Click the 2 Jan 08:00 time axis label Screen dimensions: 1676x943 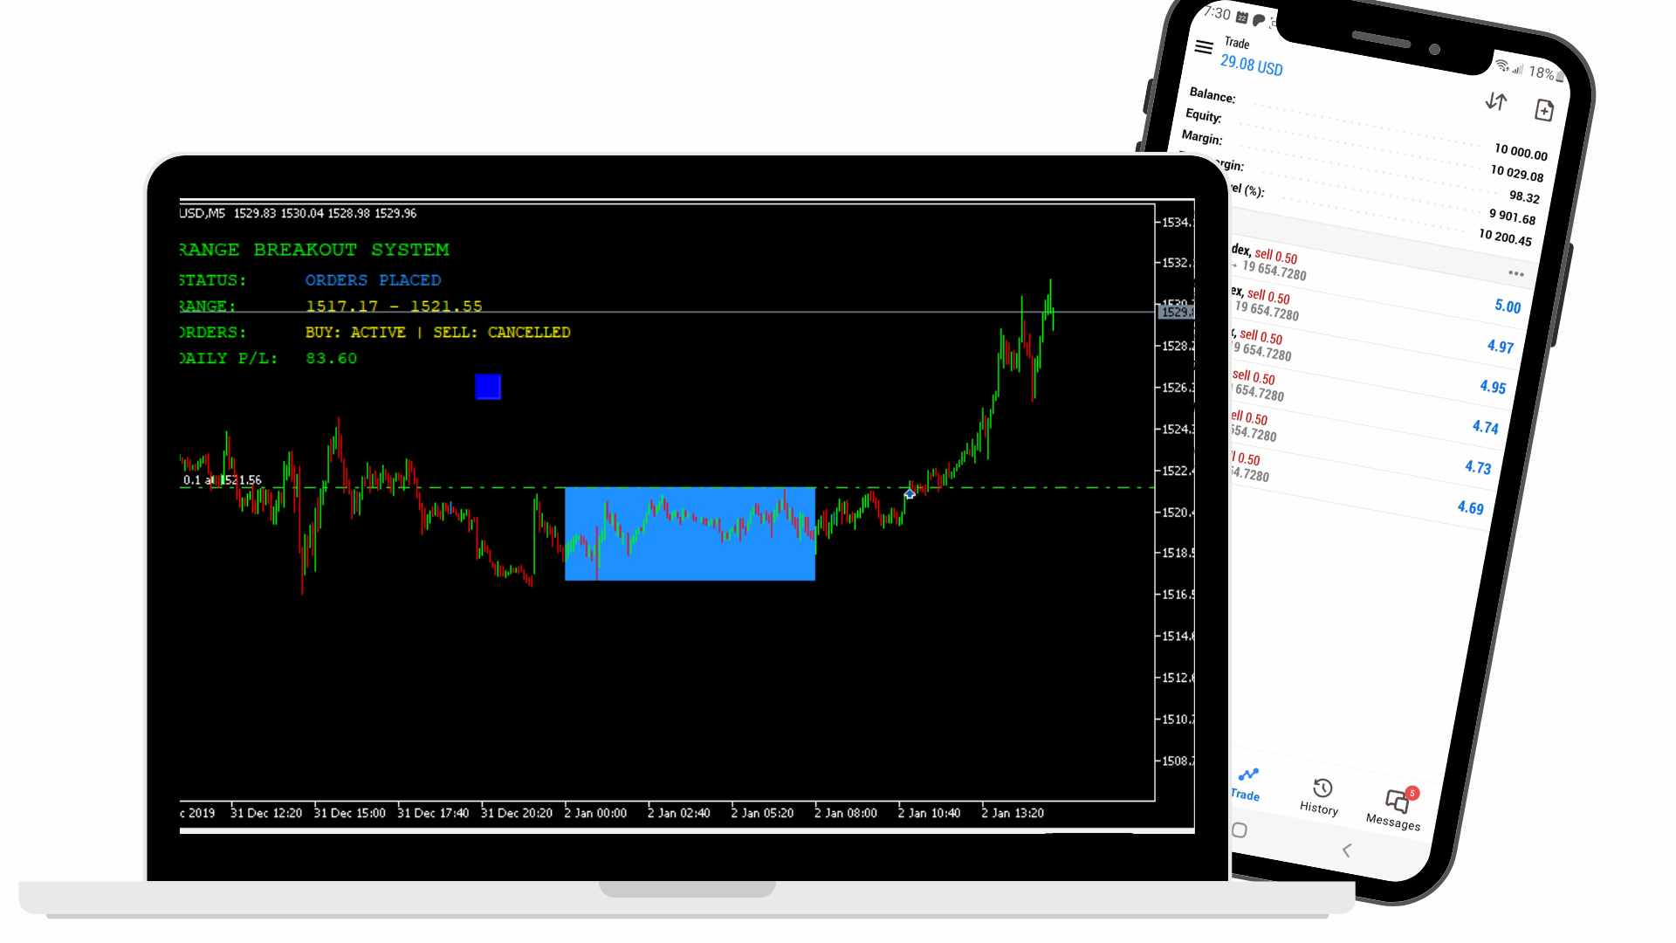coord(846,813)
